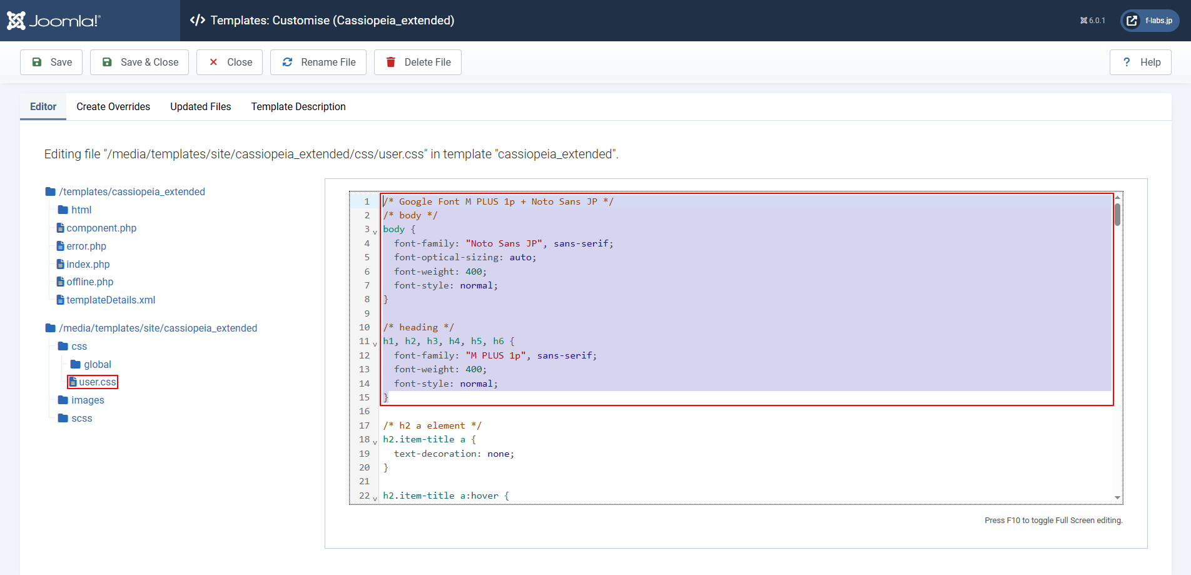Open templateDetails.xml file
1191x575 pixels.
(x=111, y=300)
